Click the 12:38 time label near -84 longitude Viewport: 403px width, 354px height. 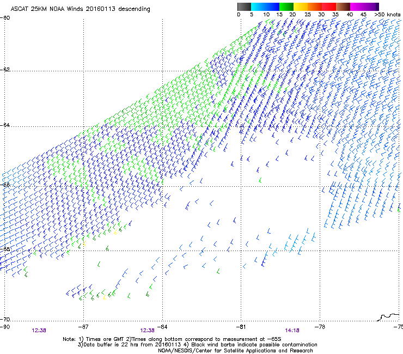click(x=148, y=329)
